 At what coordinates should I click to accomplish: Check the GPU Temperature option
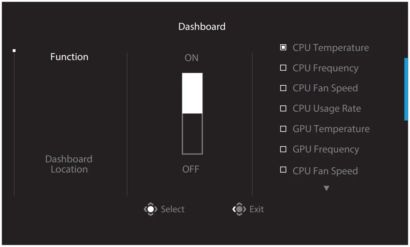[x=283, y=129]
